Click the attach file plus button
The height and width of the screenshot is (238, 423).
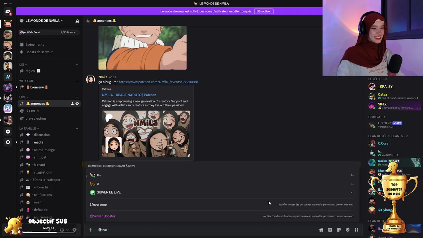tap(91, 230)
